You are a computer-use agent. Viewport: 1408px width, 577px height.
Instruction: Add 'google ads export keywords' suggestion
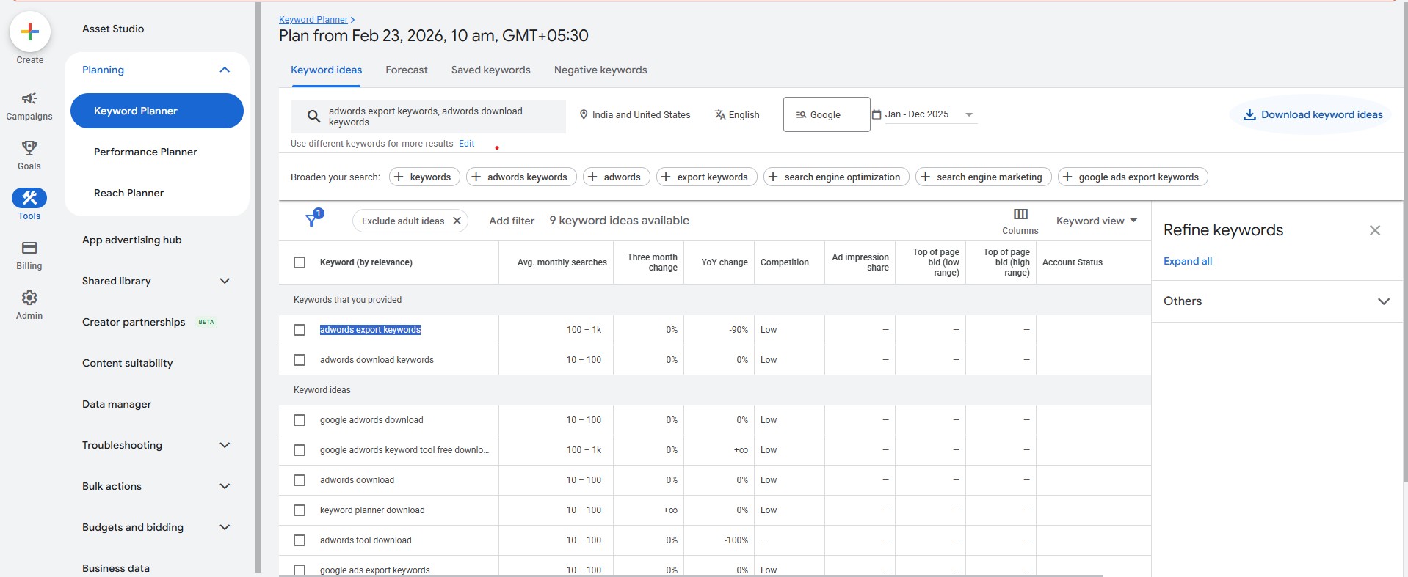pos(1133,177)
